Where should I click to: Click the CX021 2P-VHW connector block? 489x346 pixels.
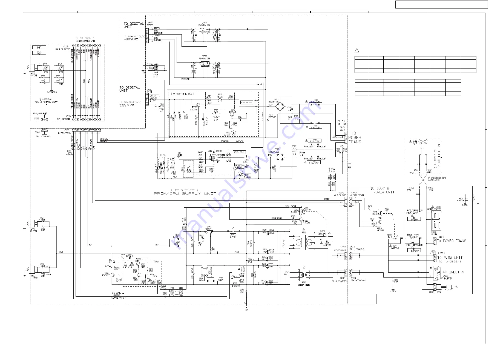click(x=435, y=258)
